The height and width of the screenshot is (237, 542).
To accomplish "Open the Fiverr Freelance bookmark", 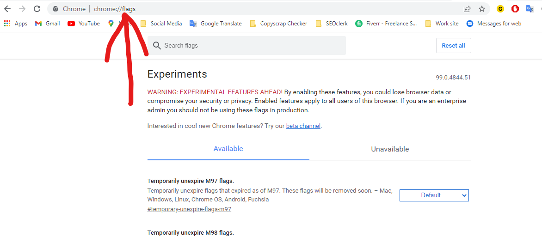I will click(x=386, y=24).
